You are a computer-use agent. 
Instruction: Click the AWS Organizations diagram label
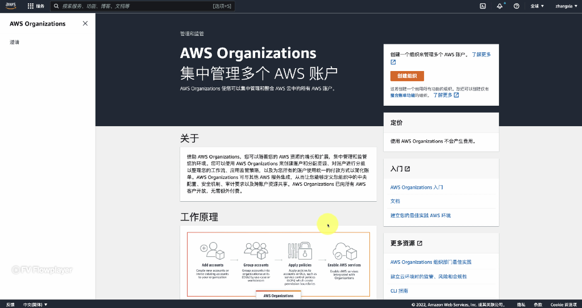pos(278,295)
